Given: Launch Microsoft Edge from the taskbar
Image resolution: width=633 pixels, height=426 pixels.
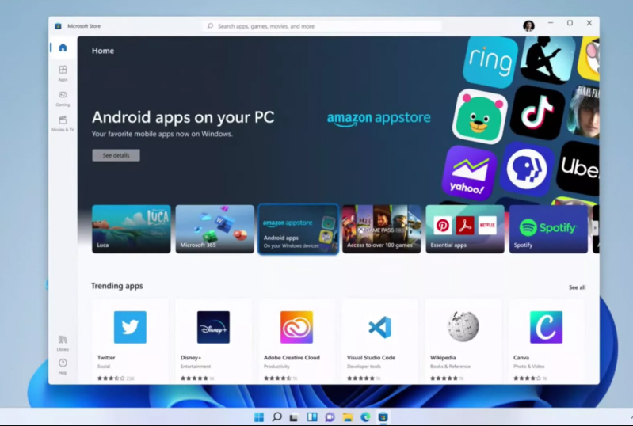Looking at the screenshot, I should 365,417.
